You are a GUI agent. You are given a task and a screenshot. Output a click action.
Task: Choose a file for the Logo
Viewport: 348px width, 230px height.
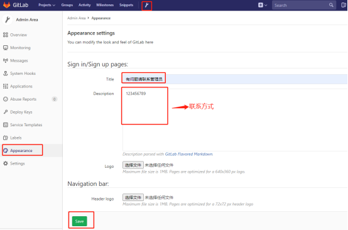click(x=133, y=165)
